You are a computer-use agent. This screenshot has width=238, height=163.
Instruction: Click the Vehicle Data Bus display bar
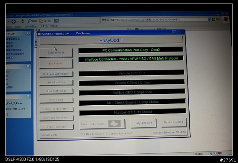[x=132, y=73]
